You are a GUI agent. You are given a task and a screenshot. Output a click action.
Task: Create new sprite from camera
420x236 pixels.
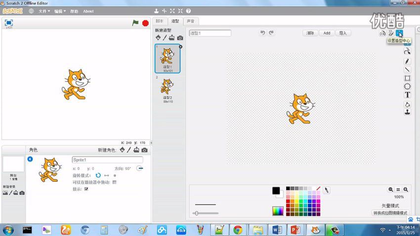click(144, 150)
